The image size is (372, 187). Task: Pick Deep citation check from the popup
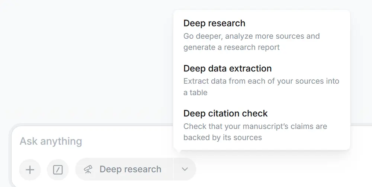pos(262,125)
